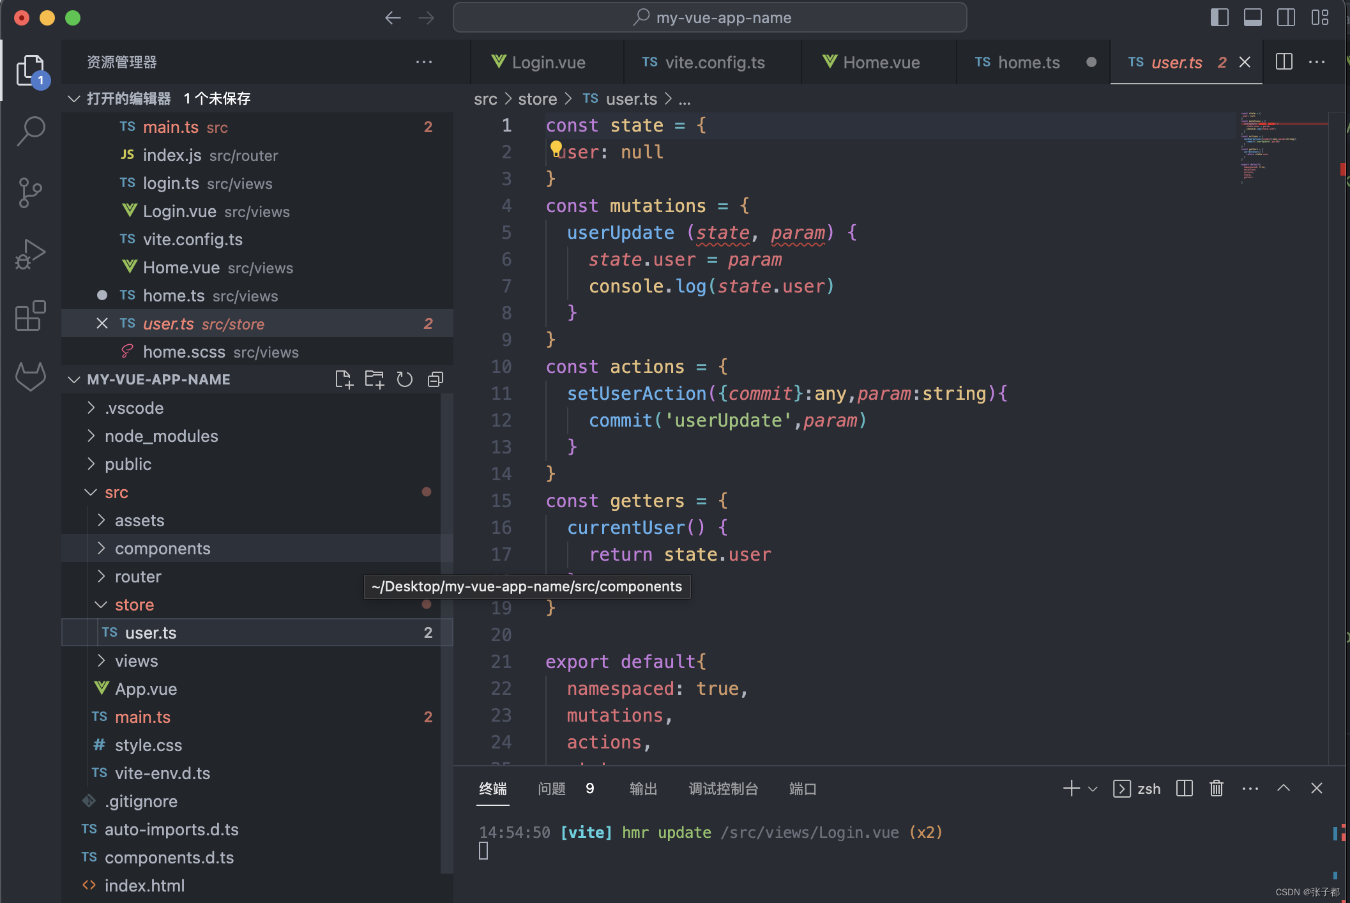
Task: Toggle the bottom panel layout button
Action: [1252, 17]
